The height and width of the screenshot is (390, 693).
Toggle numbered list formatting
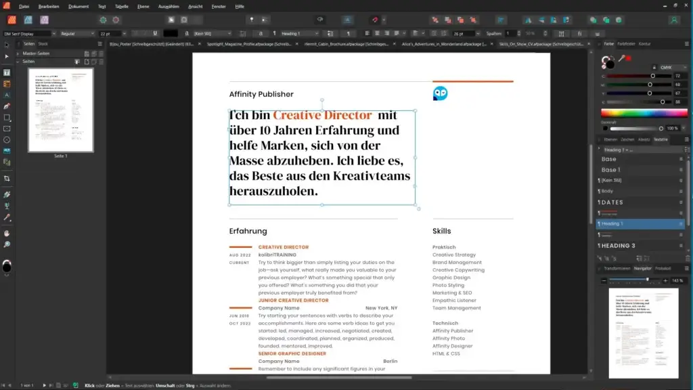444,34
